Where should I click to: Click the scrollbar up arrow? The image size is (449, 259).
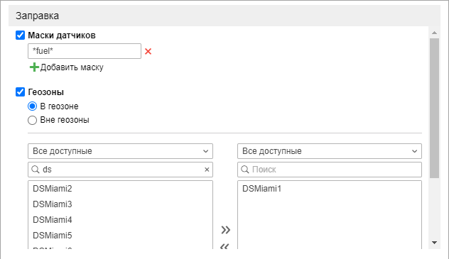pos(434,33)
